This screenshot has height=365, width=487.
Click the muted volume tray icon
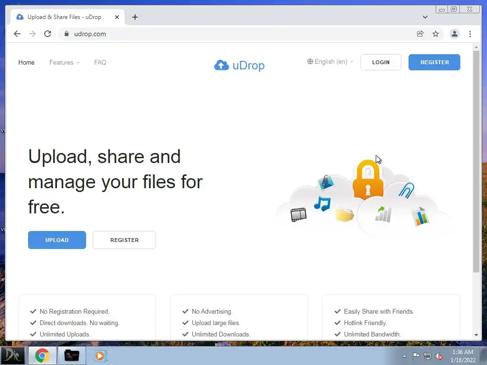[x=439, y=356]
